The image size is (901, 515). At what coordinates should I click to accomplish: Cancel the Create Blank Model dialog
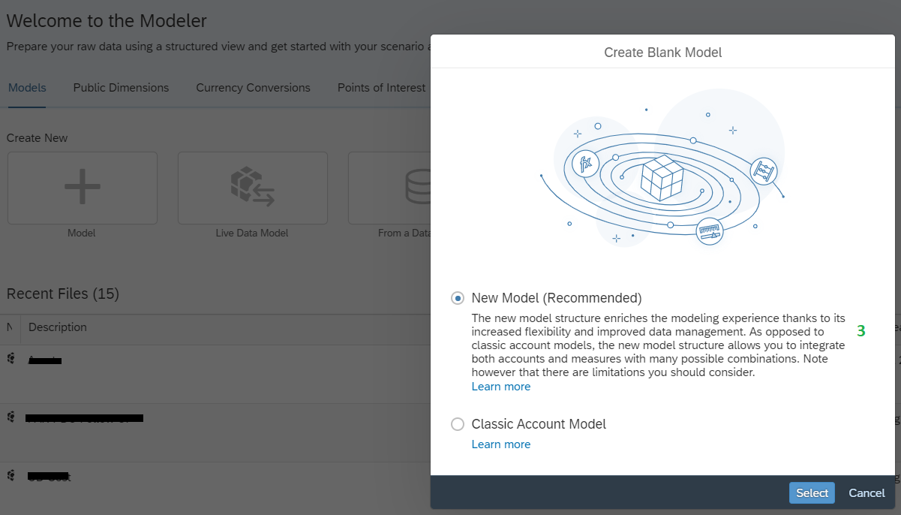[866, 493]
